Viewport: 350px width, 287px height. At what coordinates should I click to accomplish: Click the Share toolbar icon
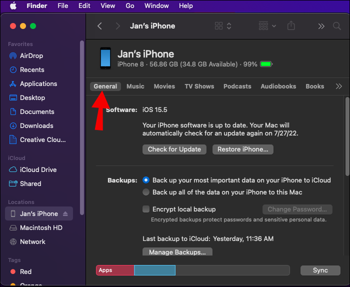click(x=291, y=25)
